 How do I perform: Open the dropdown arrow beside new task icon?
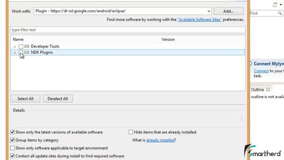tap(280, 4)
